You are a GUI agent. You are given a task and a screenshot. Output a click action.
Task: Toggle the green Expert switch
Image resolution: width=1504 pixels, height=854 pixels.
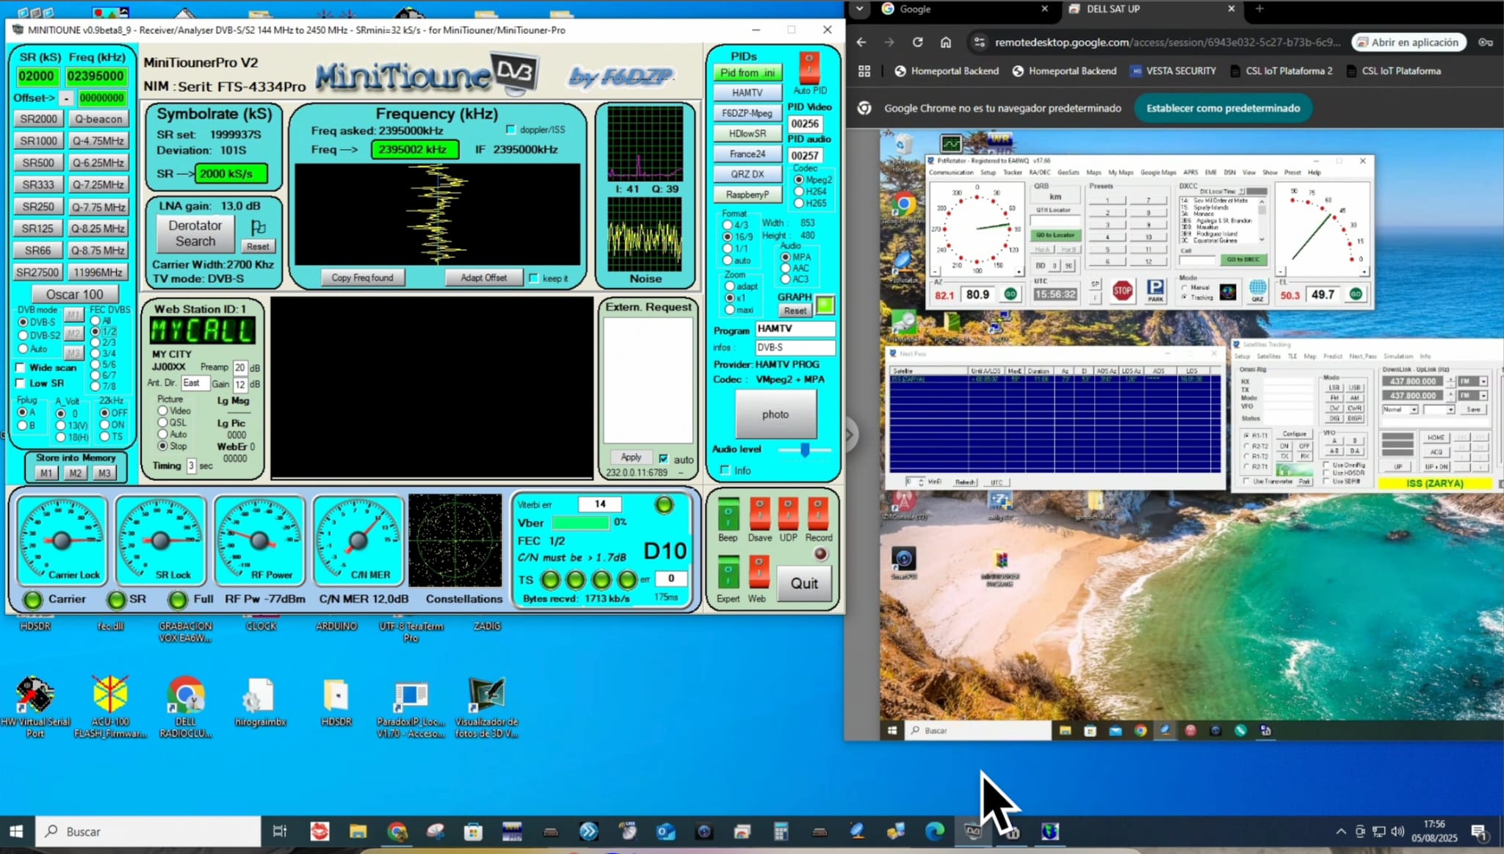coord(728,573)
